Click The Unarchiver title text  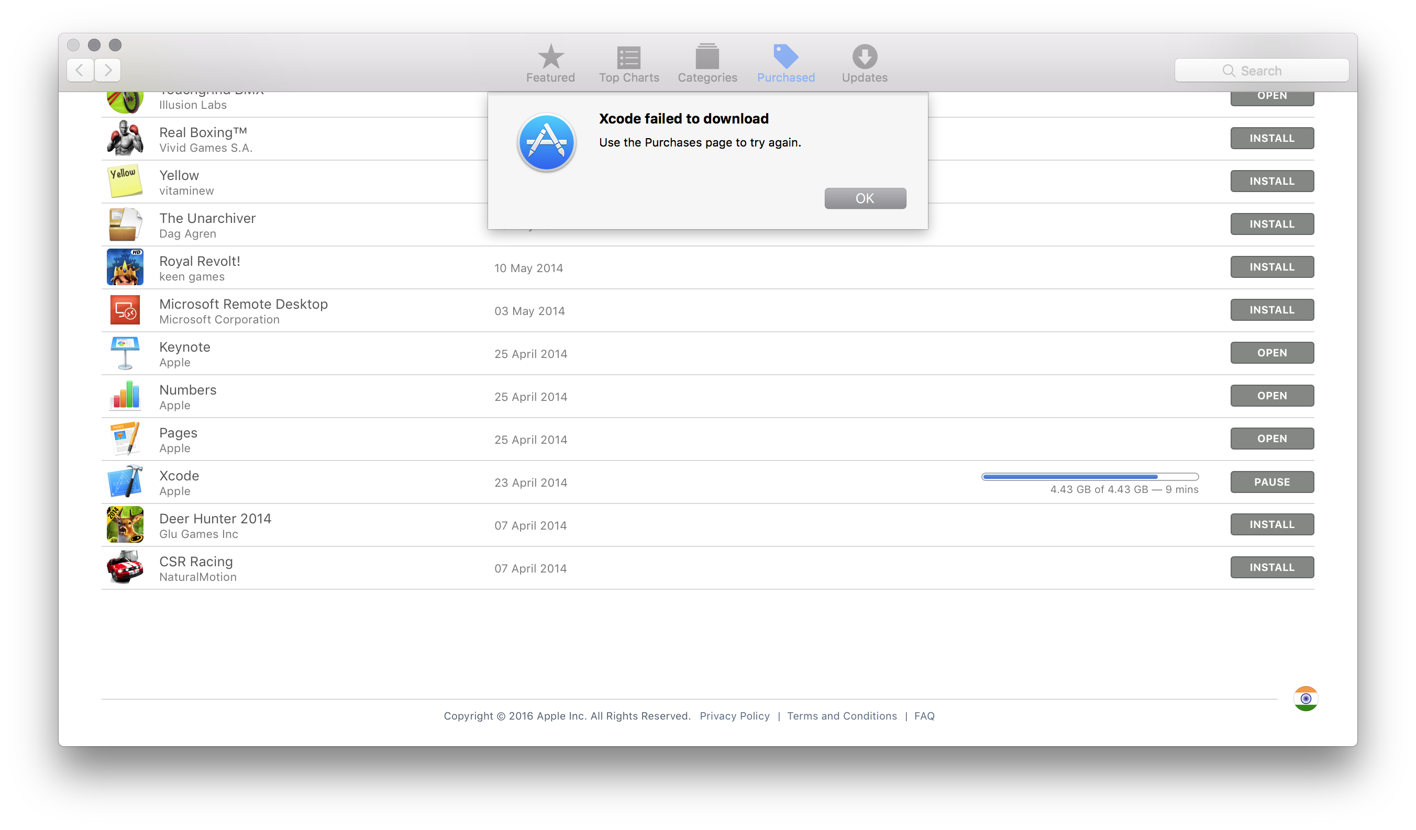pyautogui.click(x=207, y=218)
